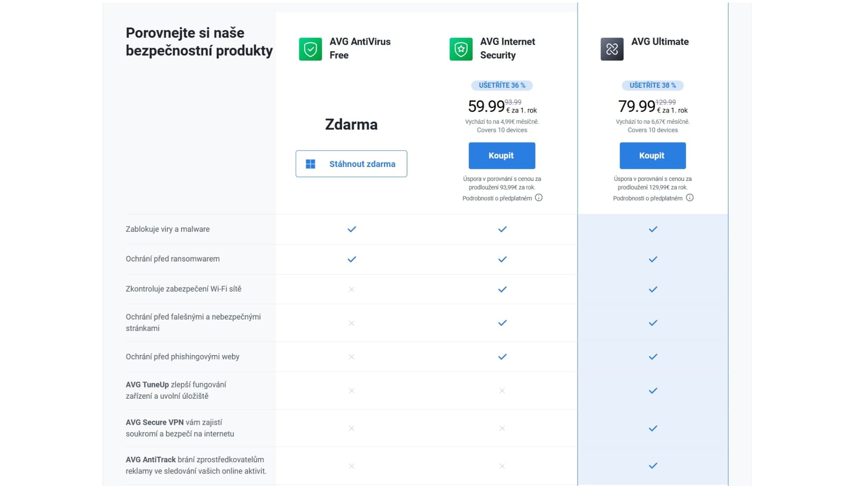Buy AVG Ultimate with Koupit button
The image size is (865, 486).
coord(652,156)
